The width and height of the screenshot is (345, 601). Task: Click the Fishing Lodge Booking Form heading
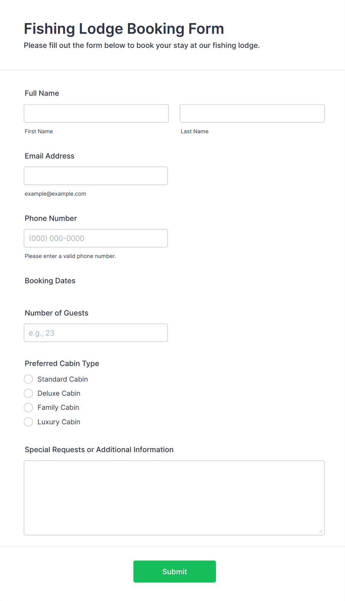[x=124, y=29]
